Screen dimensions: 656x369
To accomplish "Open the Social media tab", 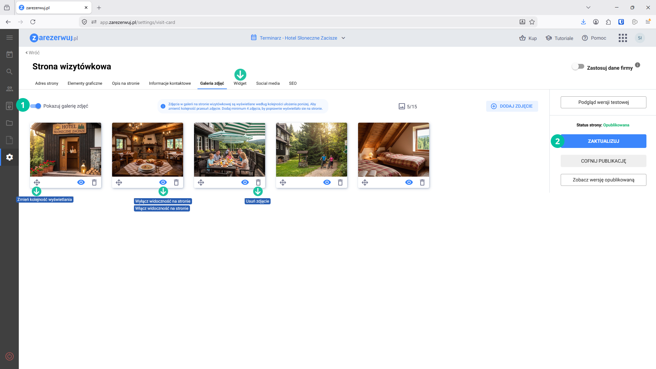I will (x=268, y=83).
